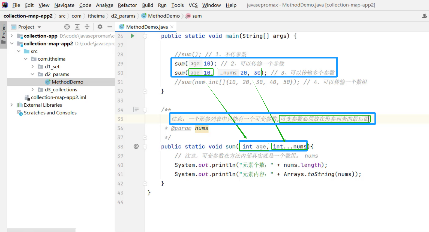The height and width of the screenshot is (232, 429).
Task: Toggle rendered doc view icon on line 34
Action: 136,110
